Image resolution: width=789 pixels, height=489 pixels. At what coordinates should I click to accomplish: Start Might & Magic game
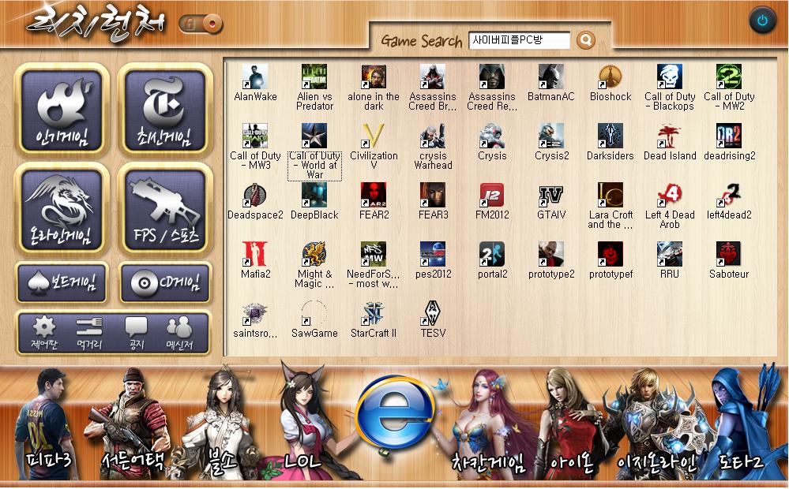314,265
